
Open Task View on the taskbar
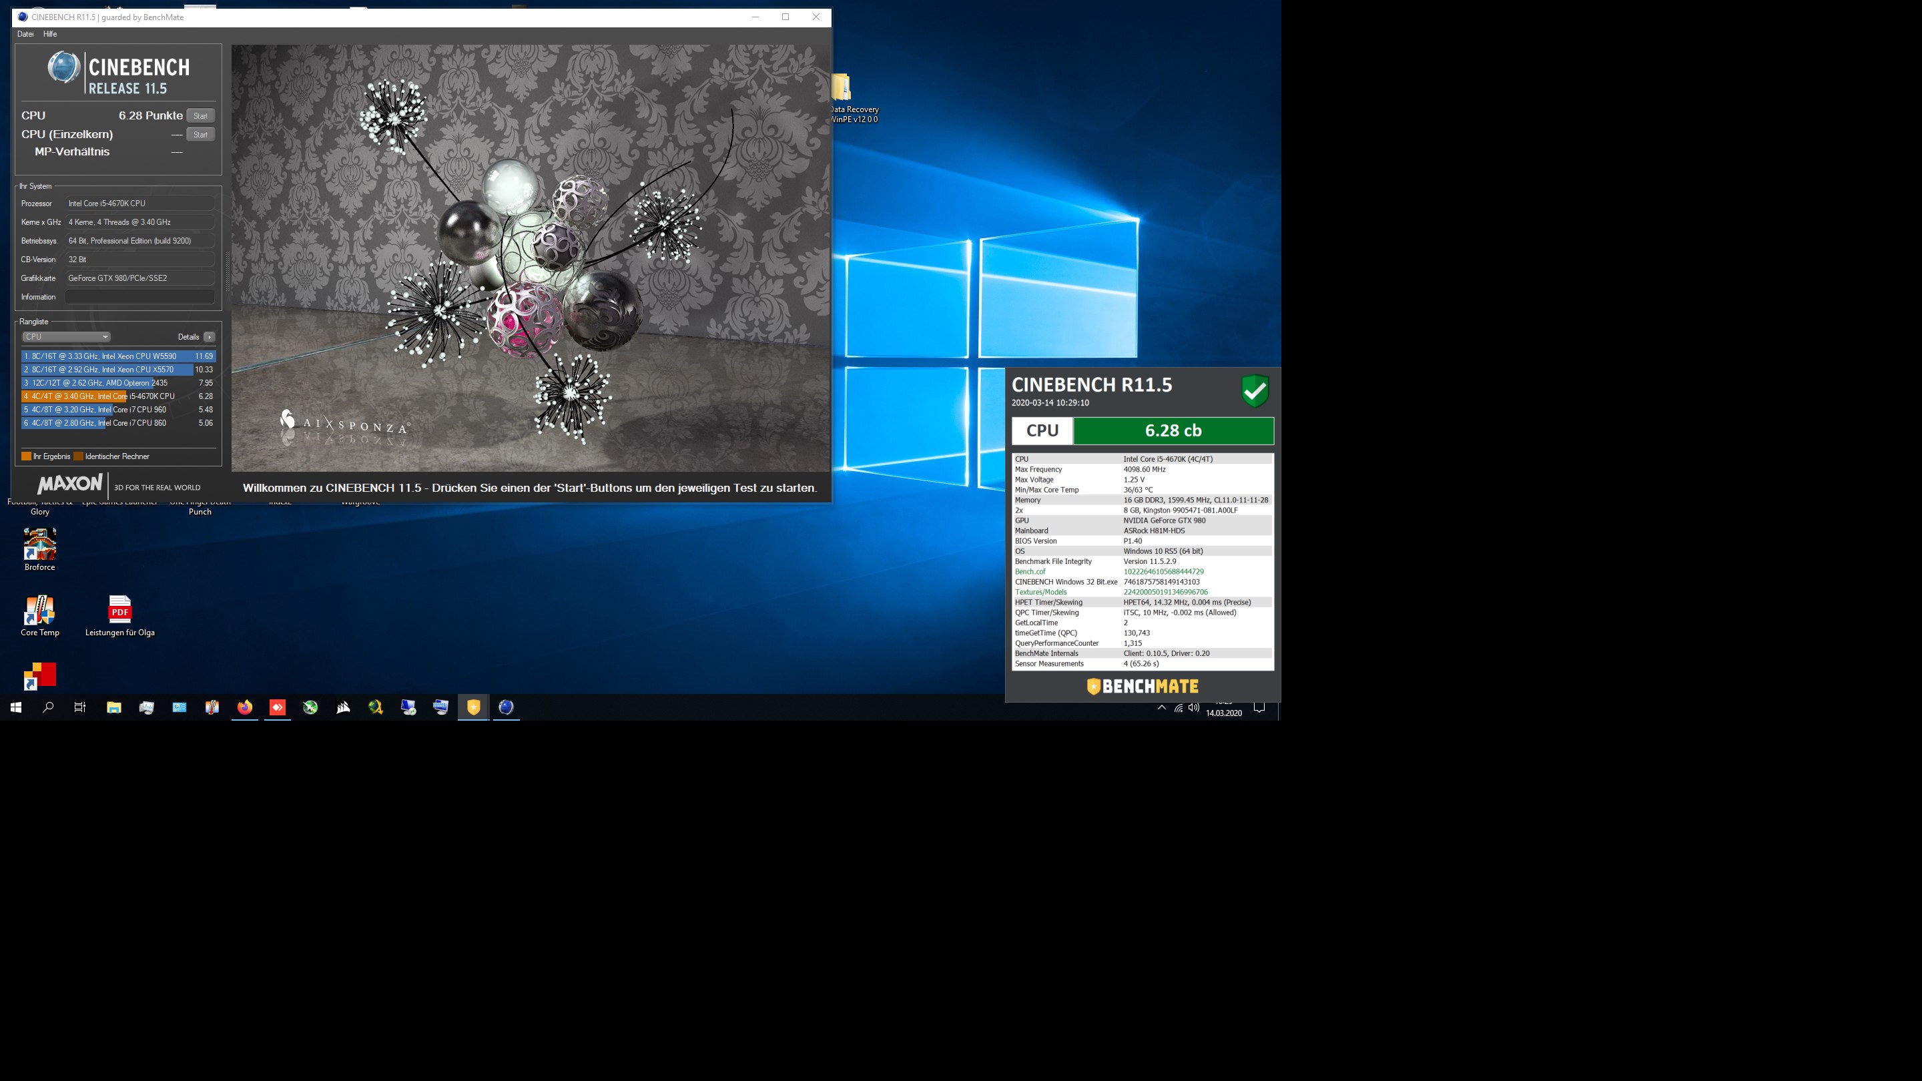81,707
